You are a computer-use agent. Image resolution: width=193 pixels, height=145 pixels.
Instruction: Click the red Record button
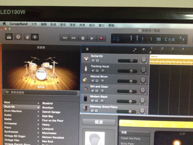(101, 39)
